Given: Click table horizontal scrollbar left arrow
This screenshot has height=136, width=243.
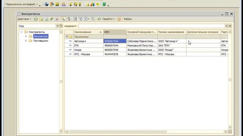Looking at the screenshot, I should (67, 131).
